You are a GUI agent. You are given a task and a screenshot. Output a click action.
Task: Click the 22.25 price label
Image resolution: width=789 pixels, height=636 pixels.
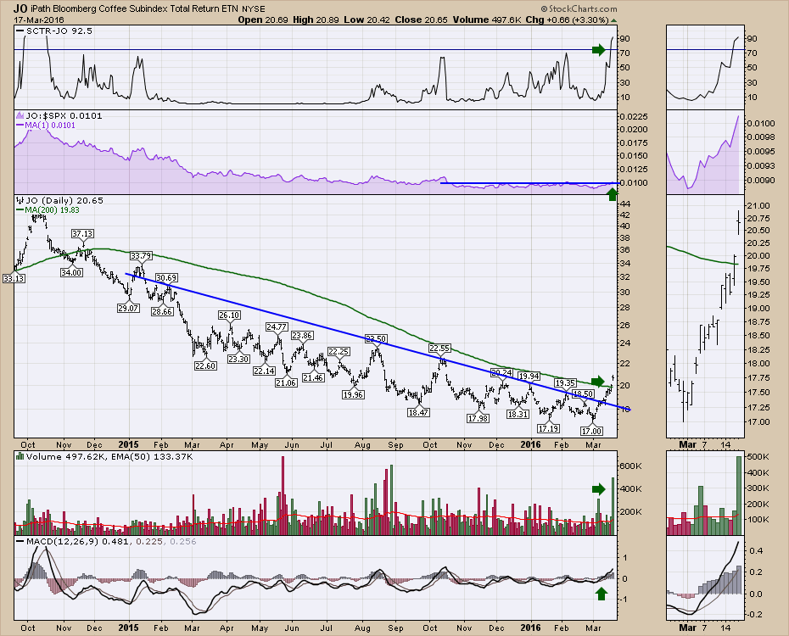pos(339,351)
